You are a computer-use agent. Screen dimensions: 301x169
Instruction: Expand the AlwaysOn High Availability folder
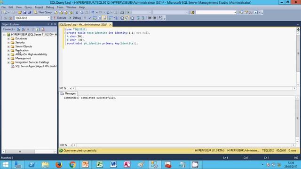(8, 54)
